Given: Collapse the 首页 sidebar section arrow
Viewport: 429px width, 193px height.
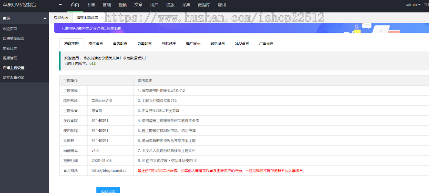Looking at the screenshot, I should pyautogui.click(x=45, y=19).
